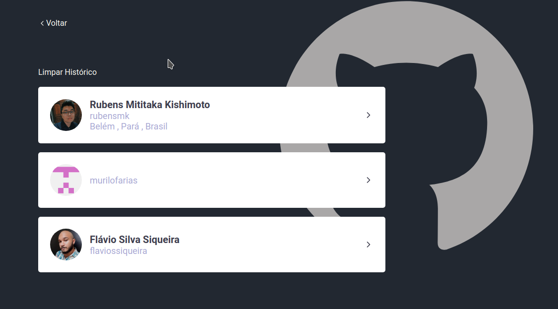Image resolution: width=558 pixels, height=309 pixels.
Task: Click the flaviossiqueira username text
Action: pos(118,250)
